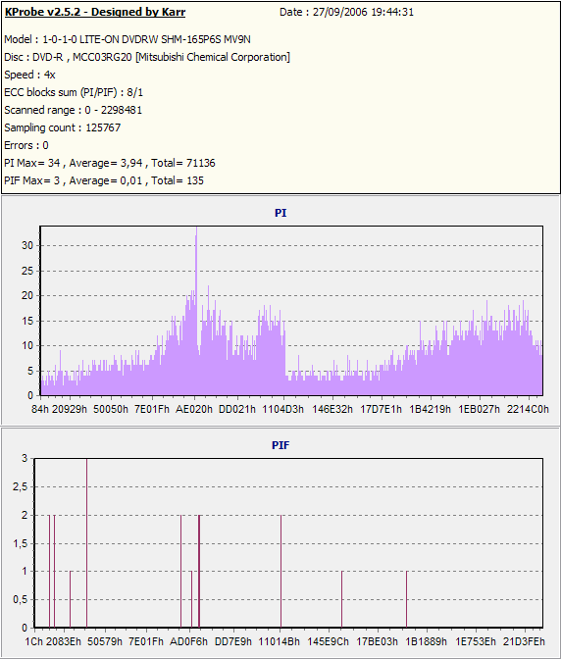
Task: Select the PIF Max average total line
Action: pos(104,180)
